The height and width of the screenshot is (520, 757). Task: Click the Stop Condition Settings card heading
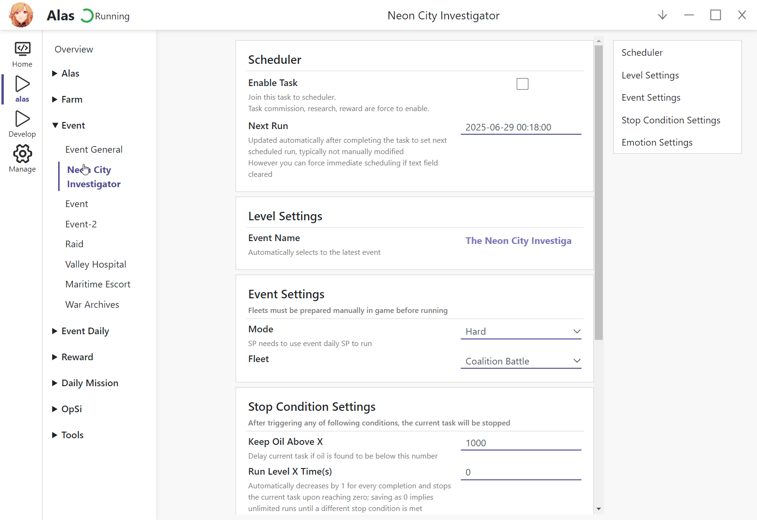coord(312,407)
